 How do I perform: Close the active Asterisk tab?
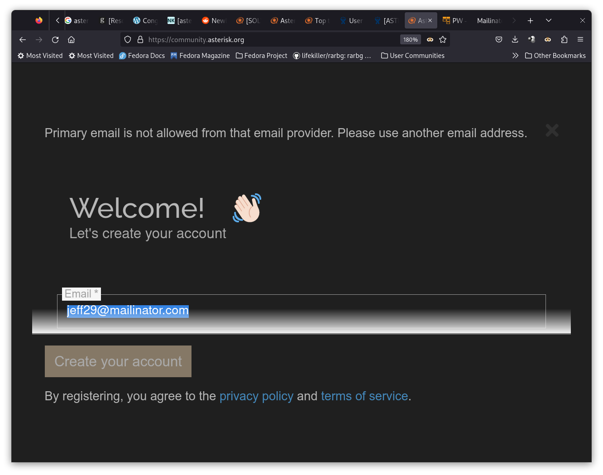430,20
